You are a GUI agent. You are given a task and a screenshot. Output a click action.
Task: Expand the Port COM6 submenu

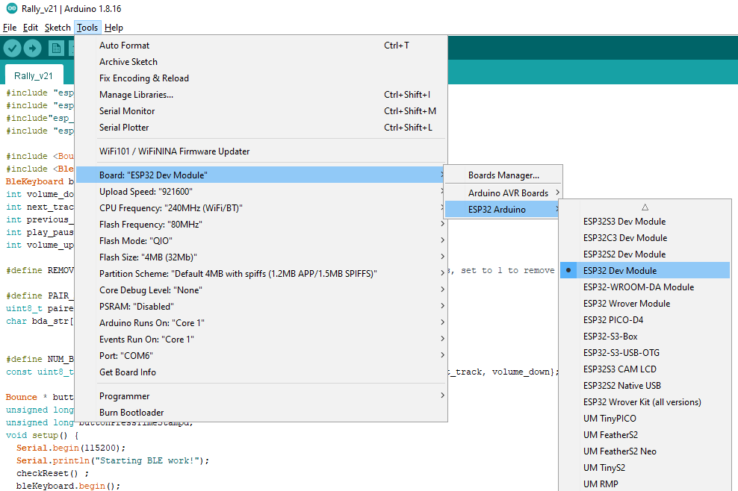[261, 355]
